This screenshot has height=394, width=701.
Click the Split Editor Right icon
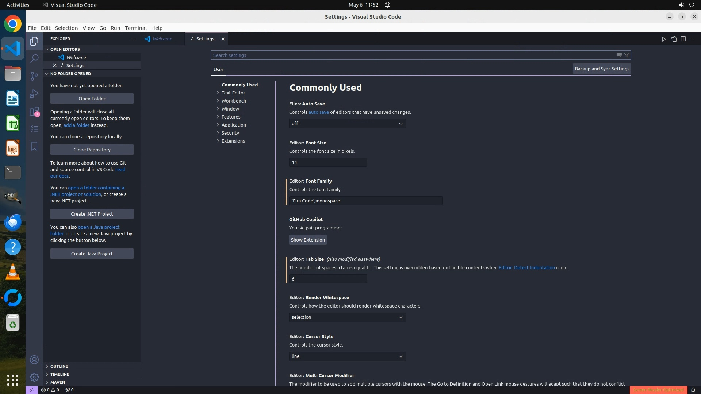click(x=683, y=39)
